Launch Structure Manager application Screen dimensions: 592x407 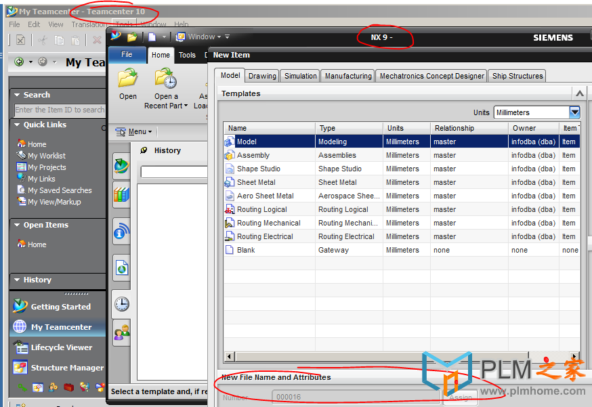pos(58,368)
